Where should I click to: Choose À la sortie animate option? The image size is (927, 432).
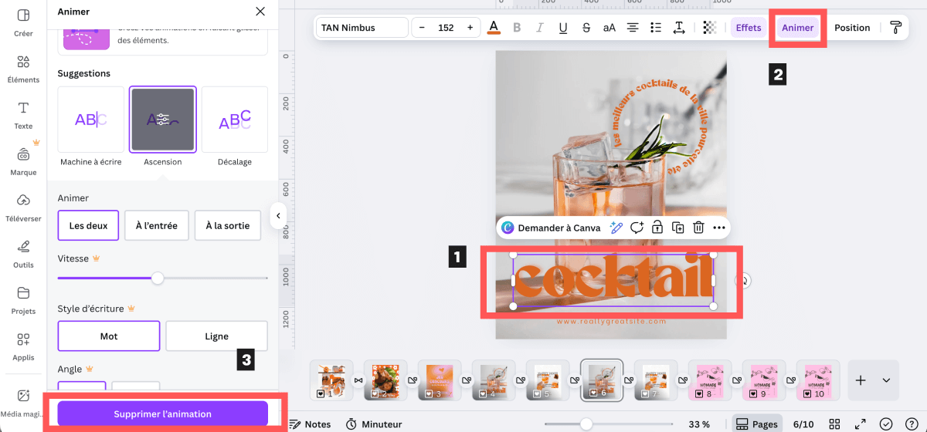[227, 225]
